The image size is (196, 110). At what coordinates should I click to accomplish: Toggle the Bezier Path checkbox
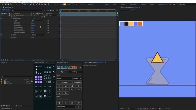point(86,5)
